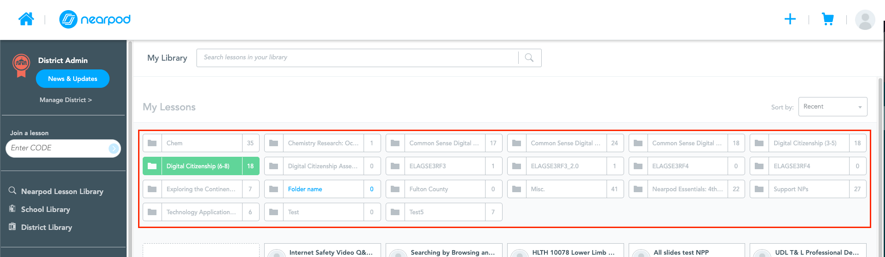The width and height of the screenshot is (885, 257).
Task: Click the Enter CODE input field
Action: coord(58,148)
